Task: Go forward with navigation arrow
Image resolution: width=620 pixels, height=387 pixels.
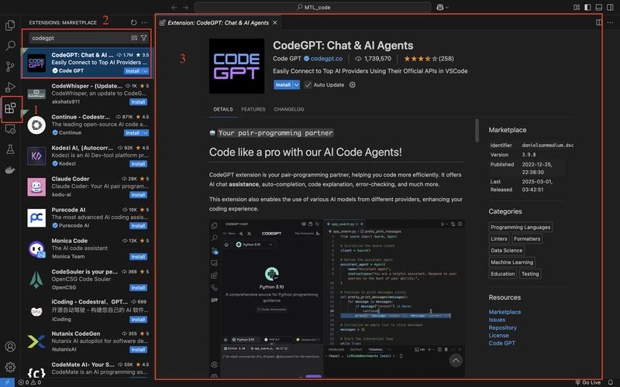Action: [x=185, y=7]
